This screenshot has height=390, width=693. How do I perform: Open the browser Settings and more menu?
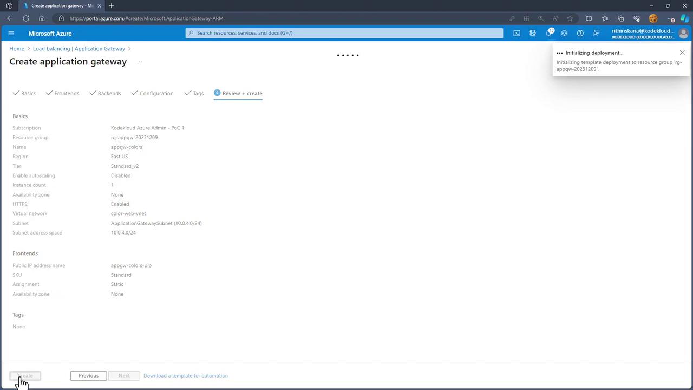click(x=671, y=18)
